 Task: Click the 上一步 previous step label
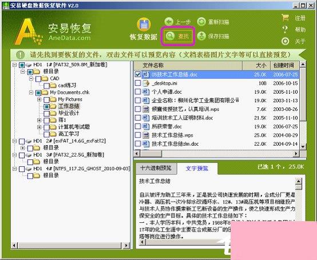point(183,22)
